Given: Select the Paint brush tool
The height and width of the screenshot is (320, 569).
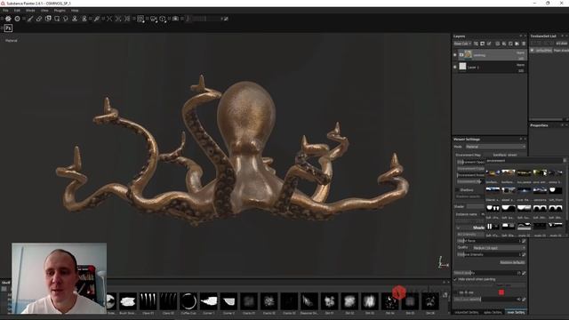Looking at the screenshot, I should click(30, 19).
